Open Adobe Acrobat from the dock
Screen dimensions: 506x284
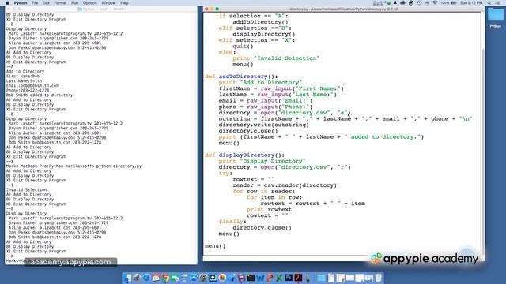[x=298, y=278]
